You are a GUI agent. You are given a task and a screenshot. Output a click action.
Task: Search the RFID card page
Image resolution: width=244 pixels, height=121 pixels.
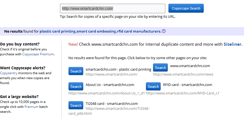153,86
